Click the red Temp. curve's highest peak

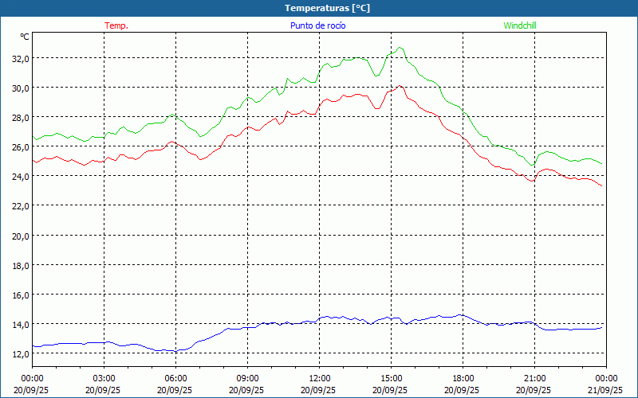click(x=400, y=86)
